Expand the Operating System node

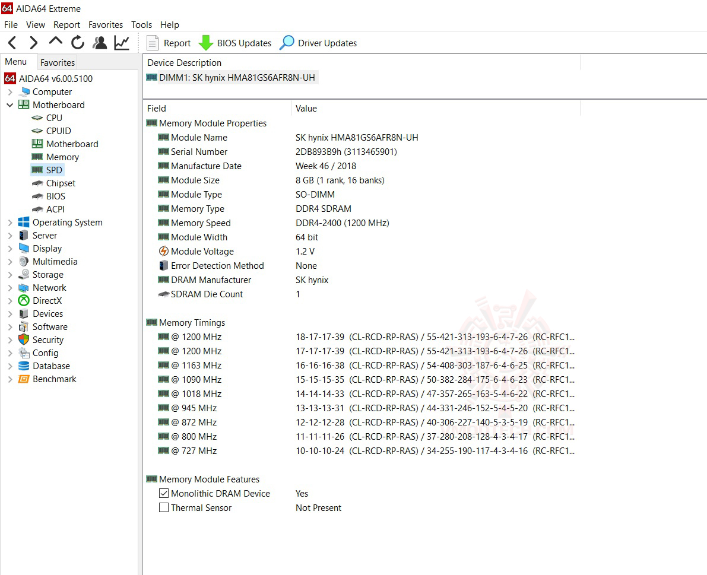tap(10, 223)
